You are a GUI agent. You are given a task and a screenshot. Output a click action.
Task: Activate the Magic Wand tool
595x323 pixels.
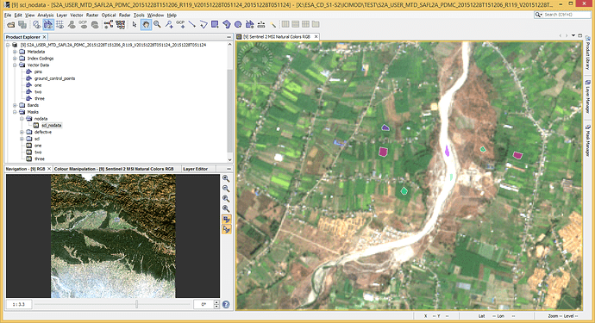point(272,25)
